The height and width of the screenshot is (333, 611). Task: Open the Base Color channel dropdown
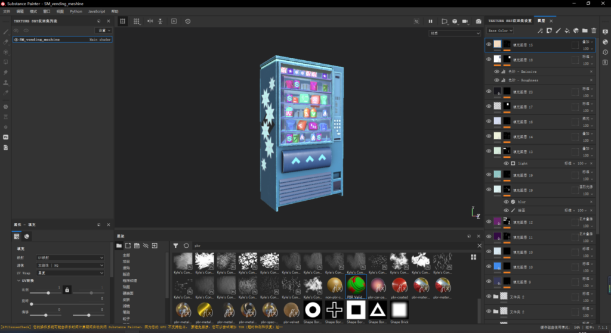[500, 30]
